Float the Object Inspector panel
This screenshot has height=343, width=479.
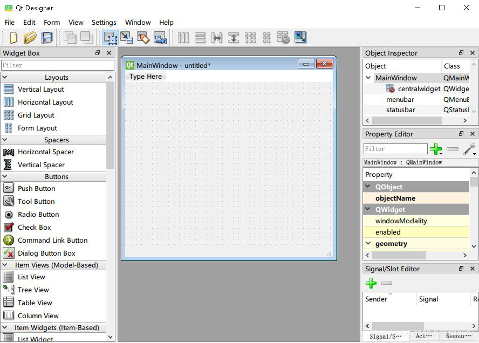pos(461,53)
